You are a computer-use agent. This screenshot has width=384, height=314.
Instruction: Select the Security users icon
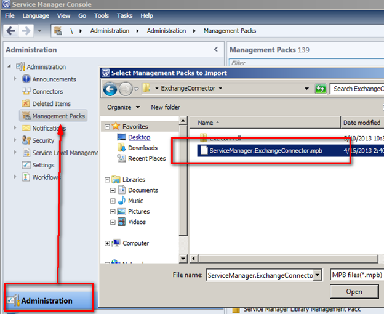[x=26, y=140]
